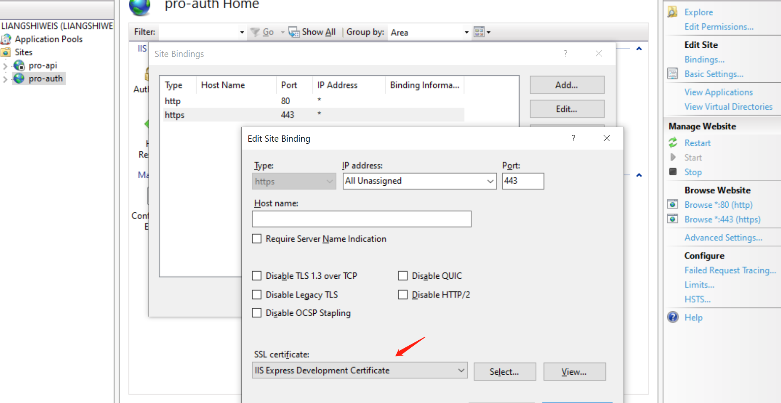Check Disable TLS 1.3 over TCP
This screenshot has height=403, width=781.
coord(257,276)
